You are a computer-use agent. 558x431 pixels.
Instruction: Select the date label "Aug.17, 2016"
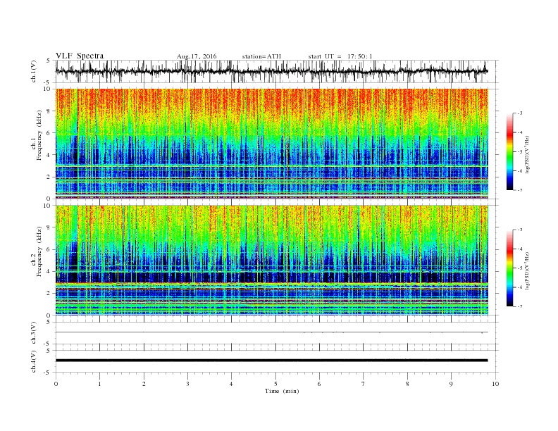point(197,56)
